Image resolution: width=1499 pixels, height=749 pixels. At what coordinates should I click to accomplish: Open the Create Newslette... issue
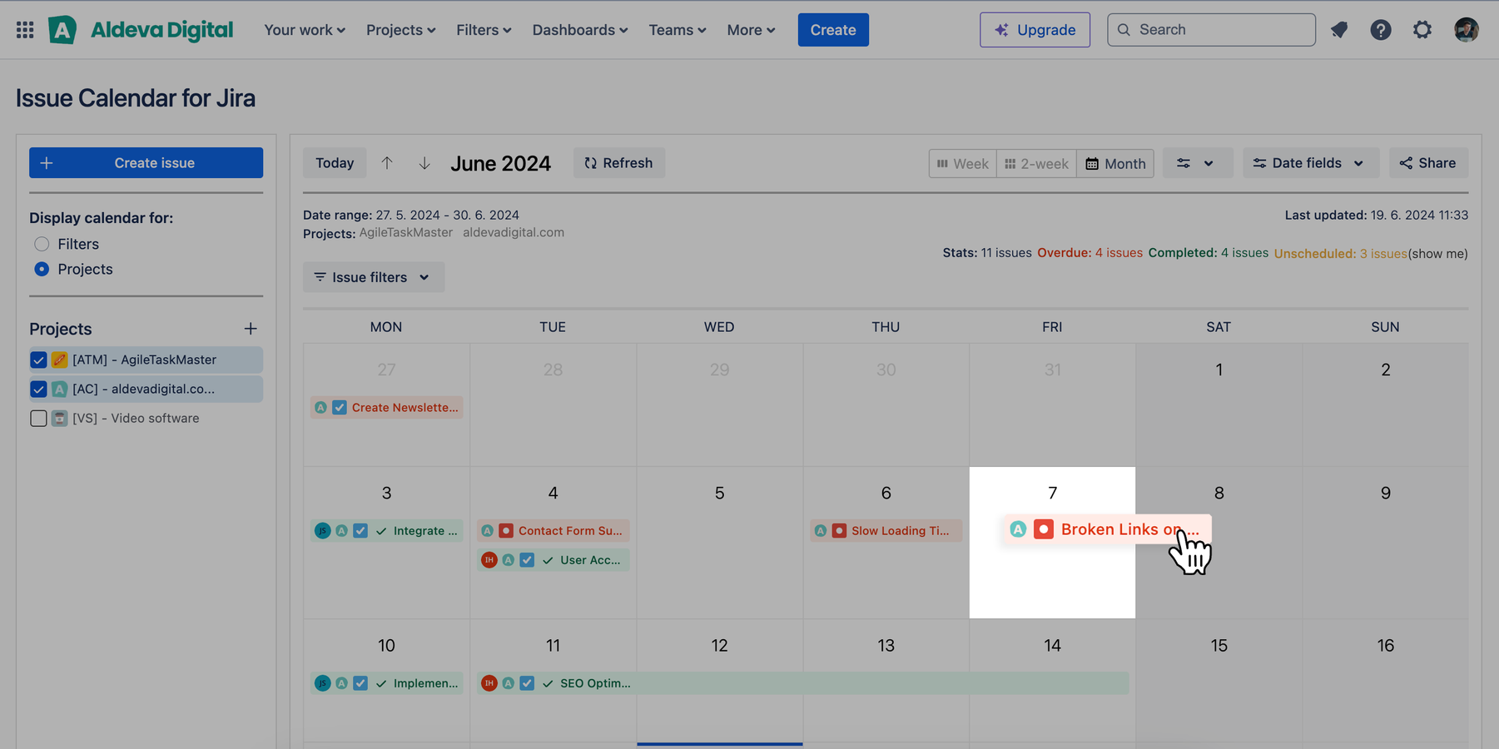386,408
